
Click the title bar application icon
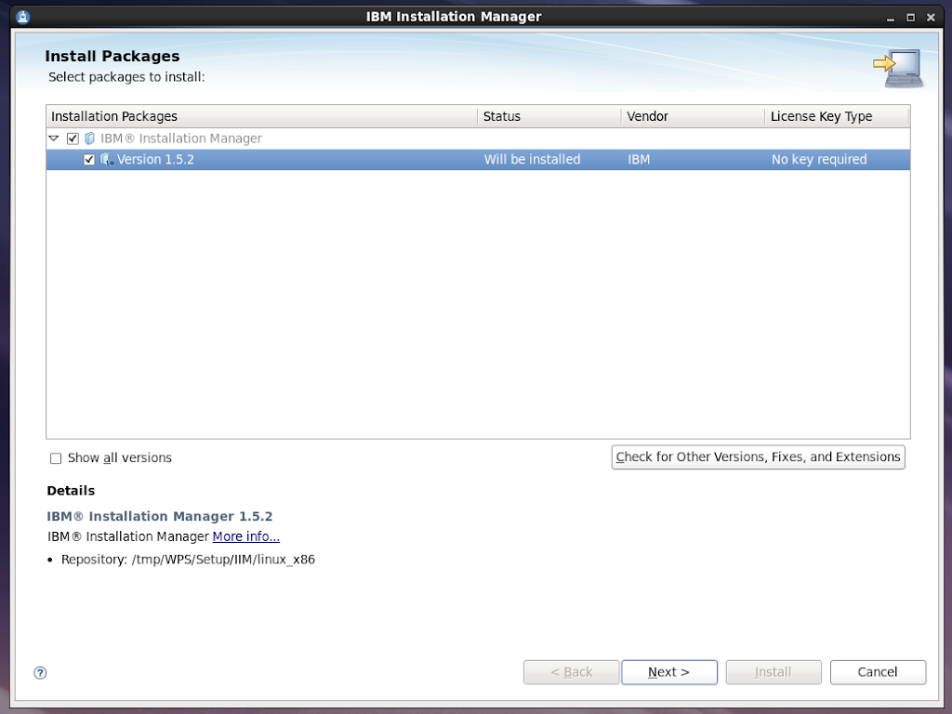23,17
